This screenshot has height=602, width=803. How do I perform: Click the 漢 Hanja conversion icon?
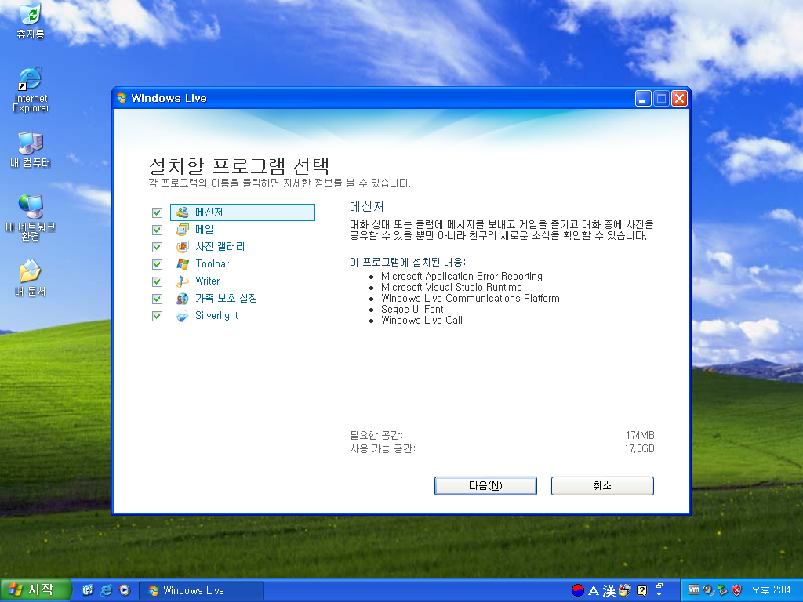(x=609, y=590)
